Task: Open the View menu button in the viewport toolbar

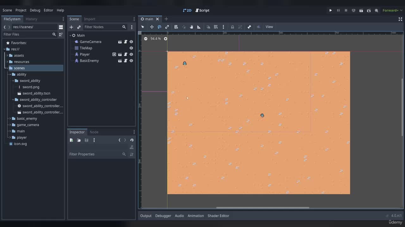Action: point(269,27)
